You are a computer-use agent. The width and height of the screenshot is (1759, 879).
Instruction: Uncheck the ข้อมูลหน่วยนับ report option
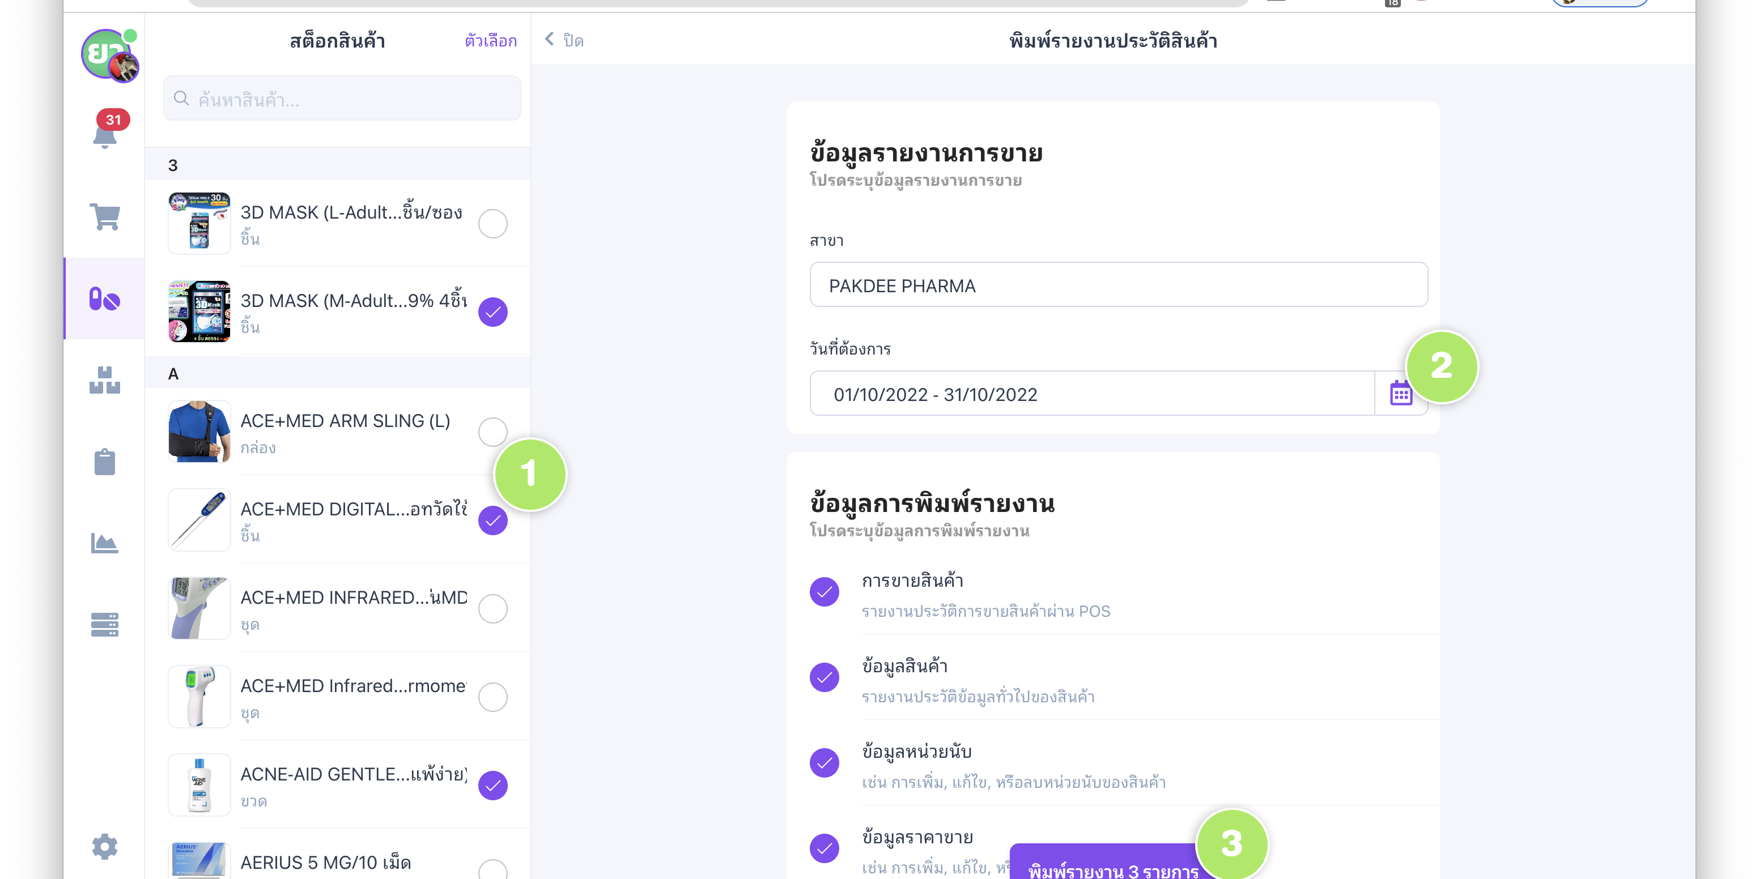pos(824,763)
